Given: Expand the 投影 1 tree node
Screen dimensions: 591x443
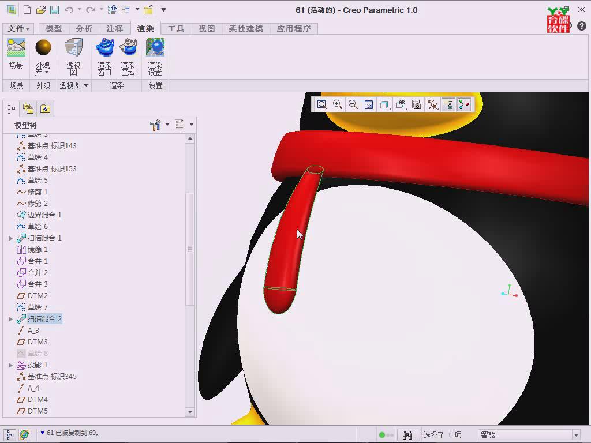Looking at the screenshot, I should [x=10, y=365].
